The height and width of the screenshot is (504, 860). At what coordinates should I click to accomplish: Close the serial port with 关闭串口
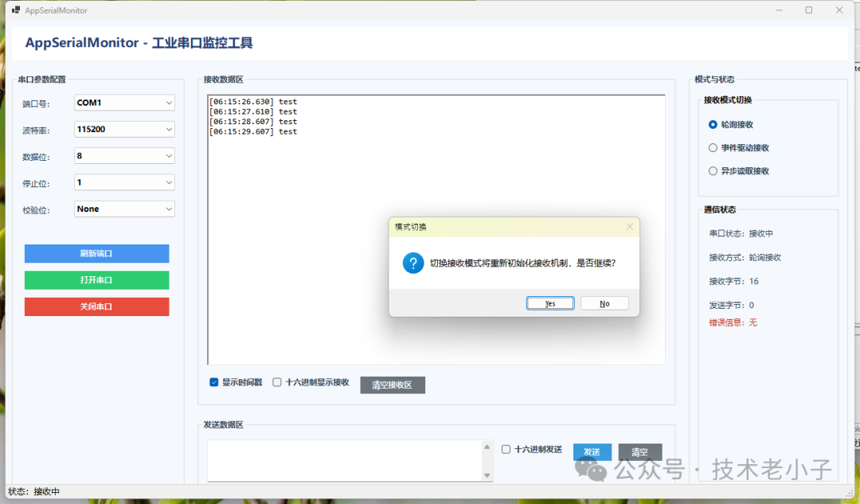[96, 307]
